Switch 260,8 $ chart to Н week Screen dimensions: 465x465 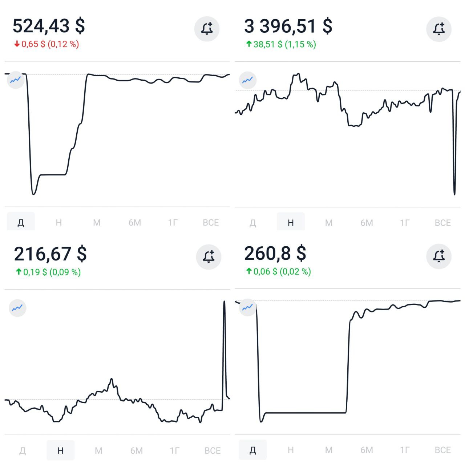pos(291,450)
